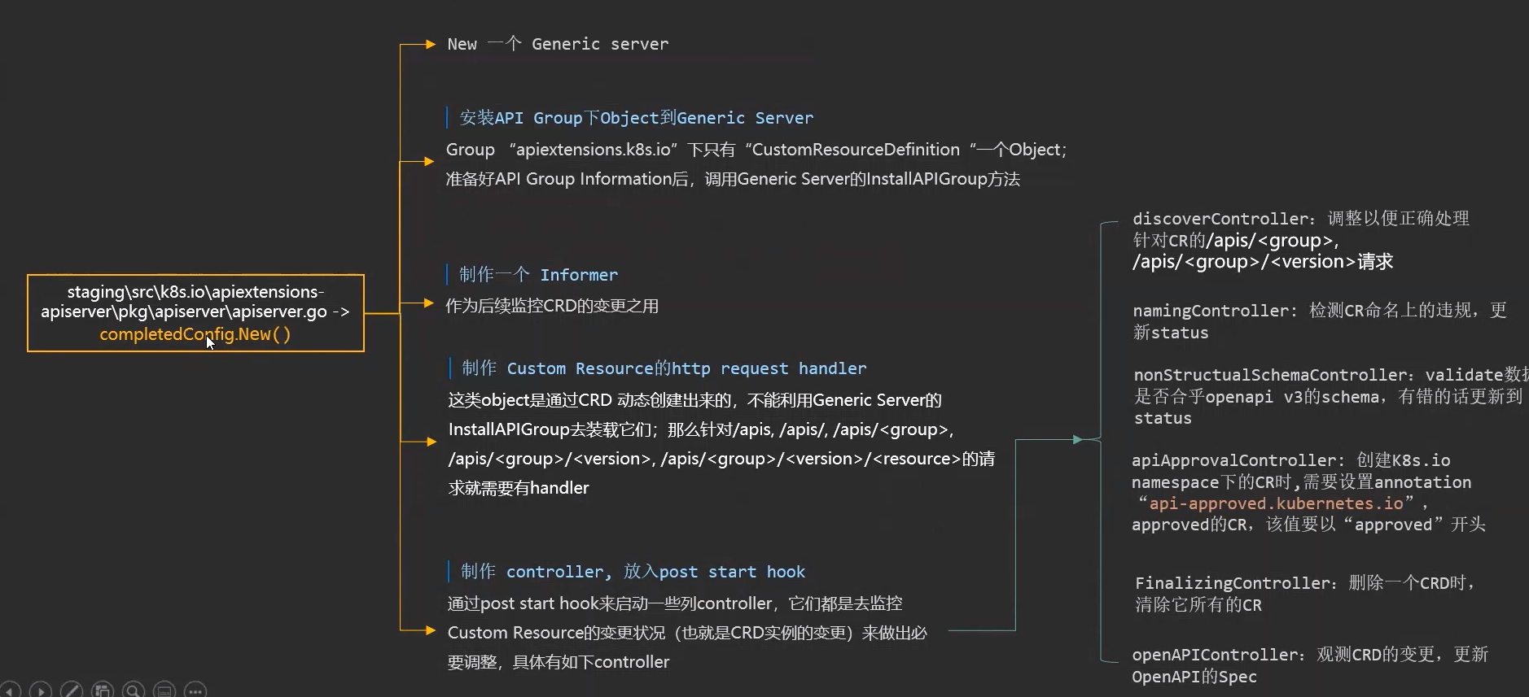Click the line about InstallAPIGroup方法
1529x697 pixels.
tap(733, 179)
